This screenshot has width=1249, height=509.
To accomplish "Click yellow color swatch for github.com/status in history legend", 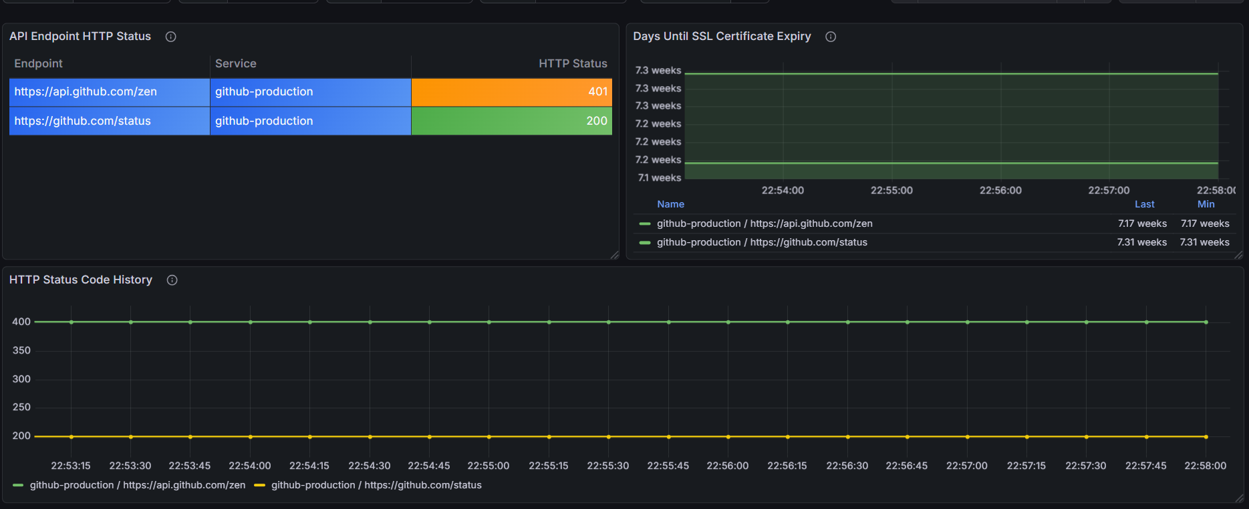I will [260, 485].
